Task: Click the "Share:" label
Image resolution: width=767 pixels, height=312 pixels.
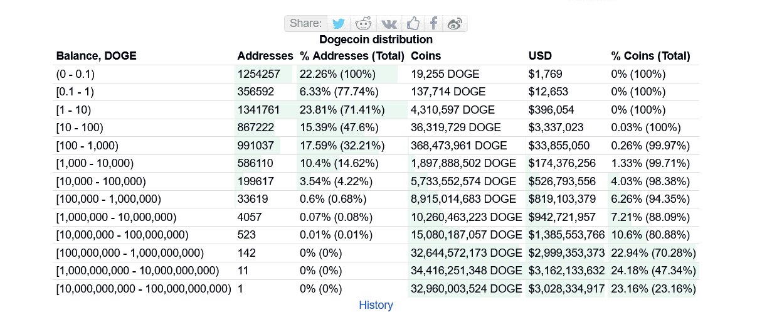Action: 306,24
